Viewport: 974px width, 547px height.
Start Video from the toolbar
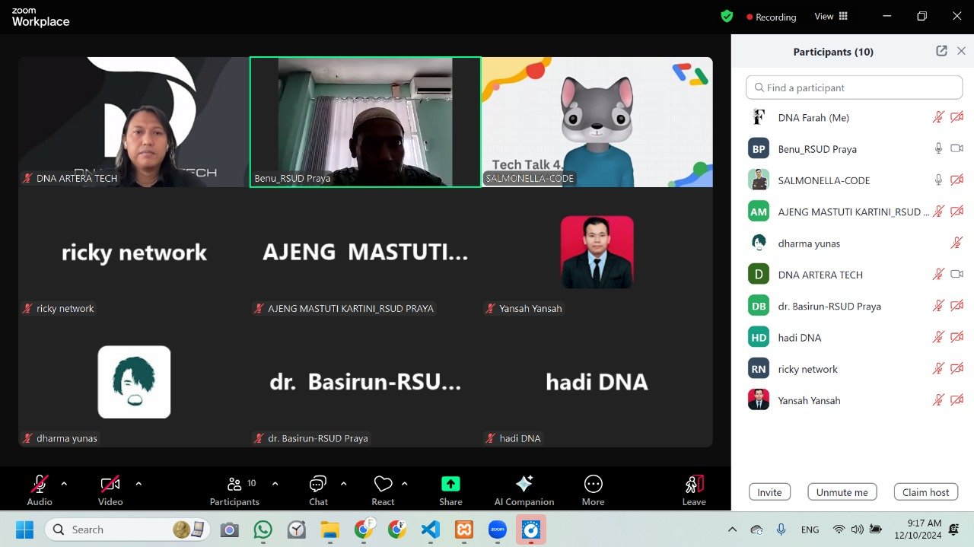(x=109, y=482)
